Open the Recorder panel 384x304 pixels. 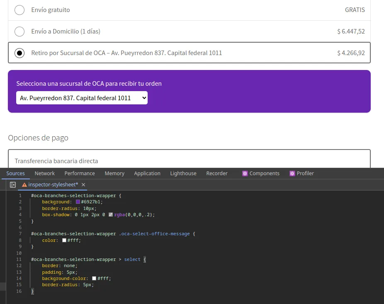(x=217, y=173)
